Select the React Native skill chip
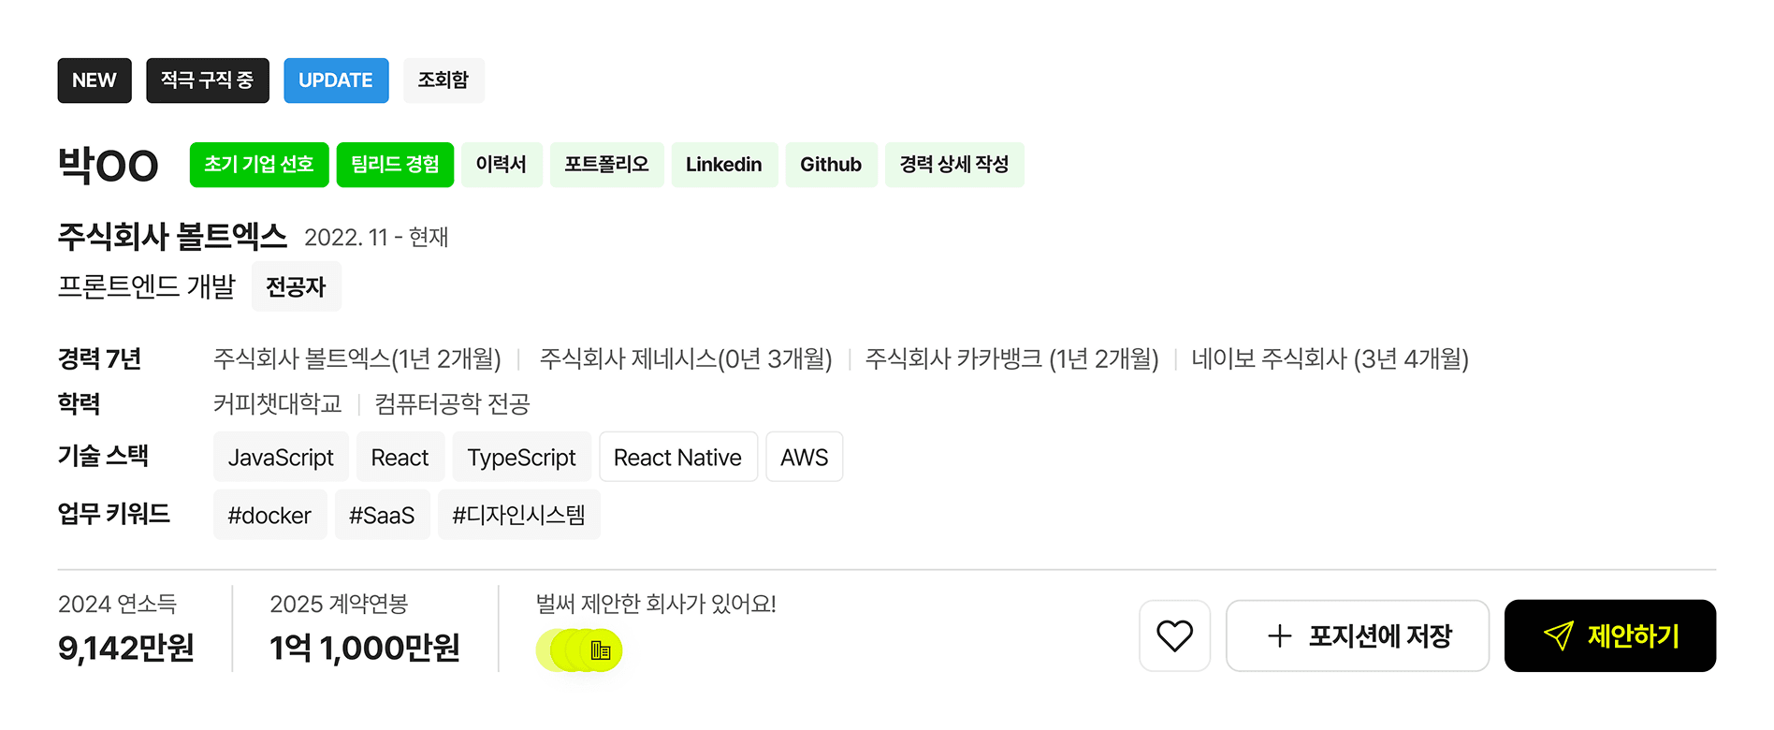The image size is (1774, 730). [677, 457]
